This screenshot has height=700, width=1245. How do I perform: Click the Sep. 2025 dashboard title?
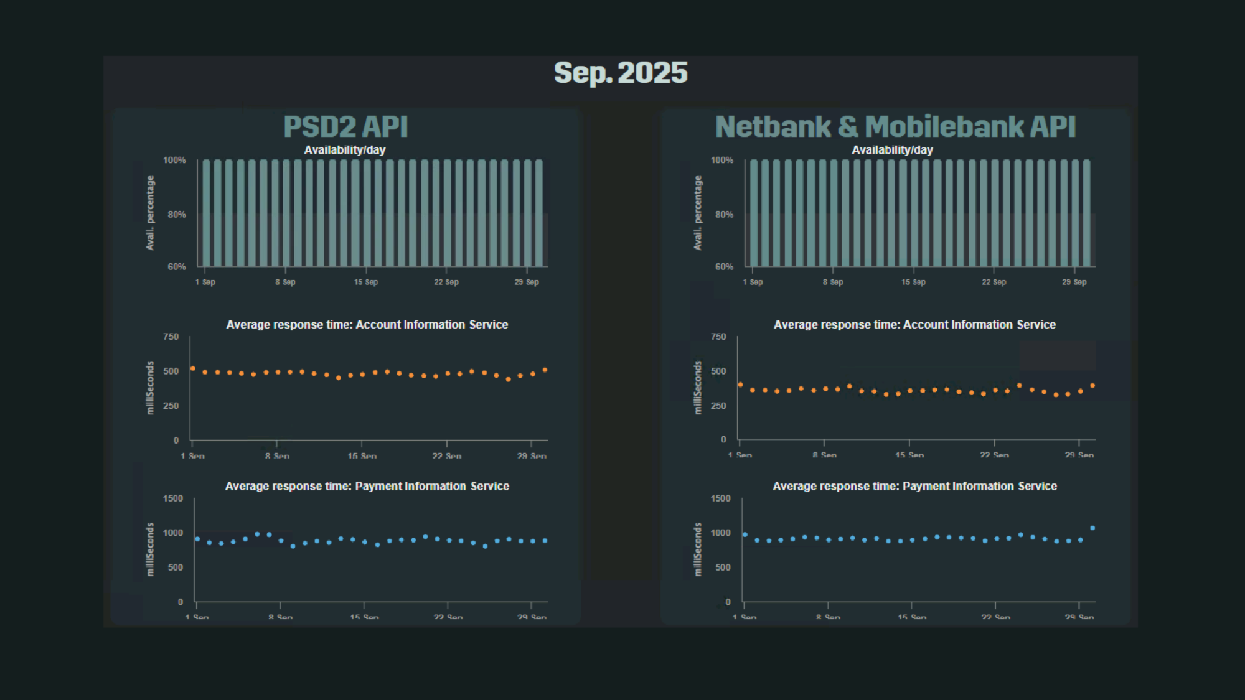[x=621, y=73]
